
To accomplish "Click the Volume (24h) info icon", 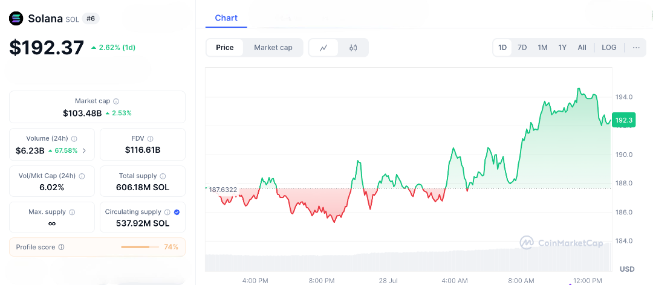I will [x=74, y=139].
